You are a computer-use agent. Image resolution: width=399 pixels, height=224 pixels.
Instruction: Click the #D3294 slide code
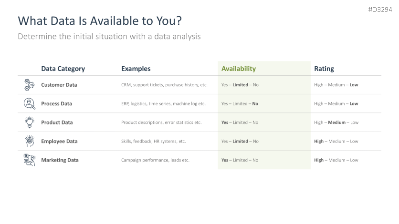click(x=380, y=10)
